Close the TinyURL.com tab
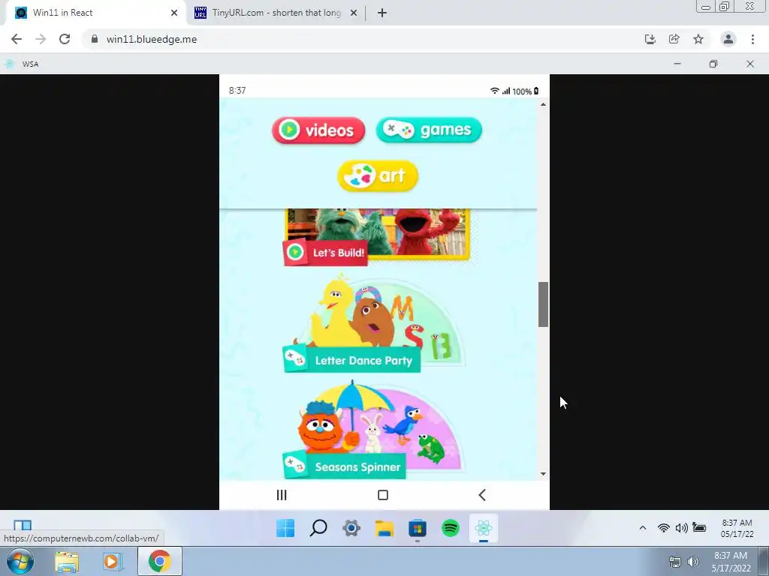Viewport: 769px width, 576px height. (x=354, y=13)
